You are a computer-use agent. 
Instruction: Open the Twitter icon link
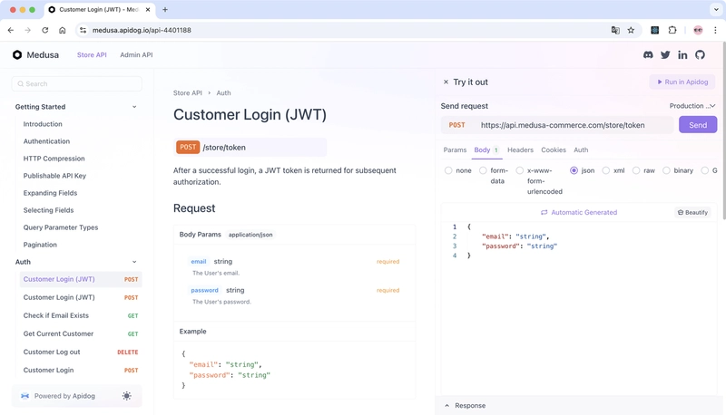pos(665,54)
